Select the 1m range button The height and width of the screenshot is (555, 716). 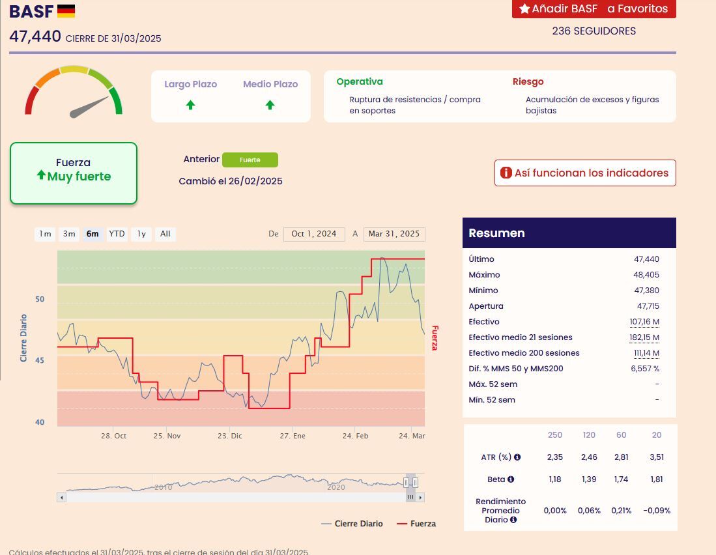[45, 234]
